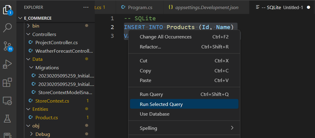The height and width of the screenshot is (138, 315).
Task: Open the Remote Explorer view
Action: coord(8,100)
